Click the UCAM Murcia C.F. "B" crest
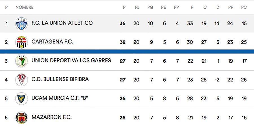 pos(21,98)
